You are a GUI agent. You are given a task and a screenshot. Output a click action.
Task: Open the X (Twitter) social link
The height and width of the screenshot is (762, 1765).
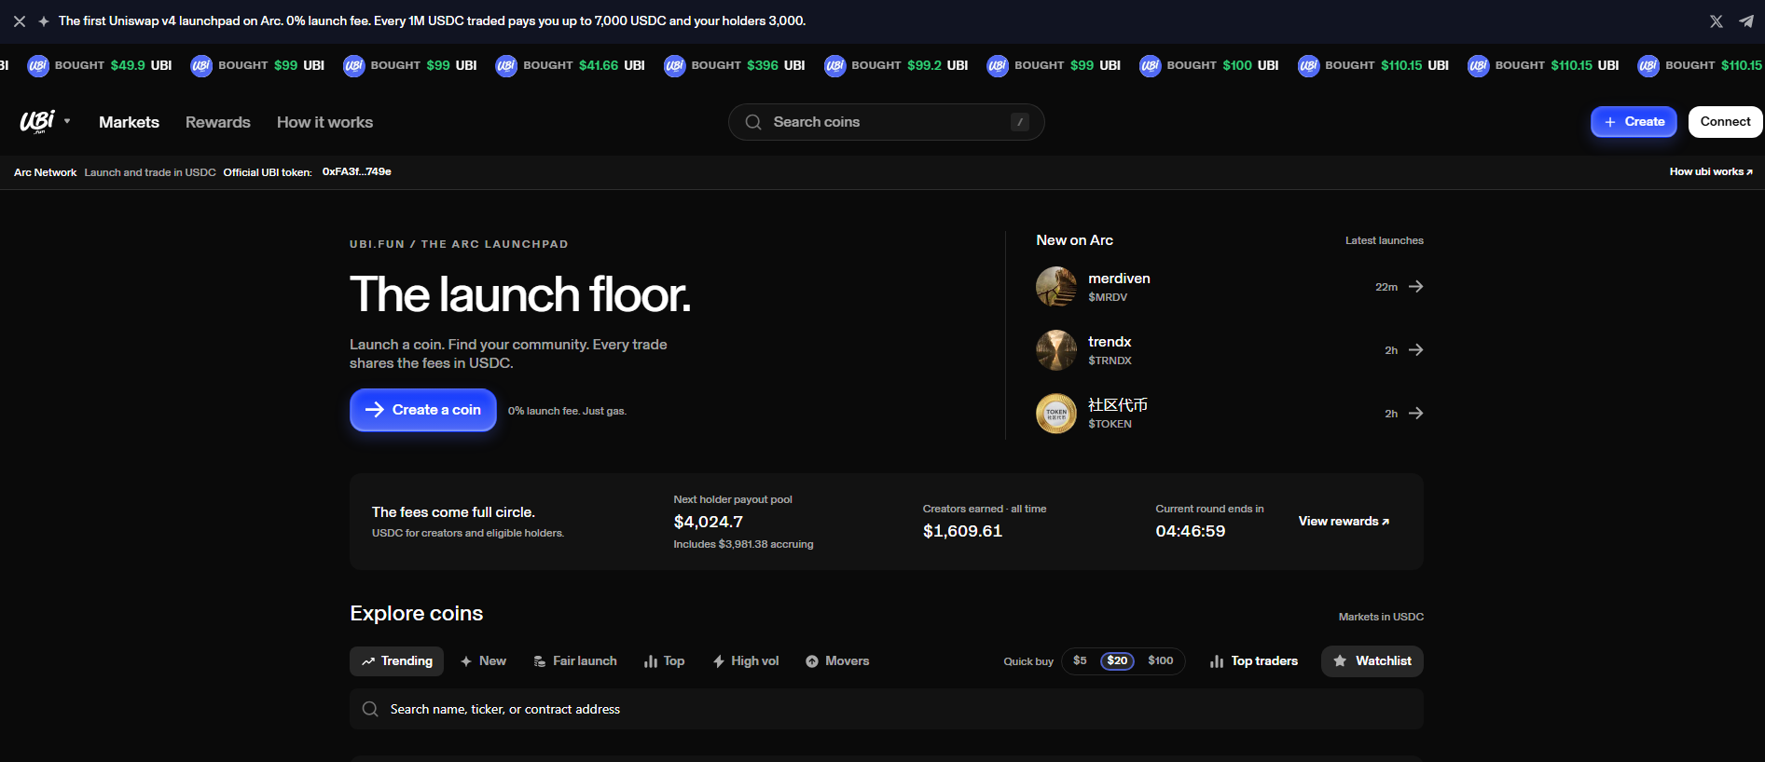coord(1716,20)
